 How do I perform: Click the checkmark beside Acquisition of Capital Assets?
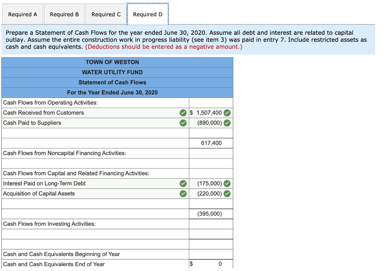tap(183, 193)
